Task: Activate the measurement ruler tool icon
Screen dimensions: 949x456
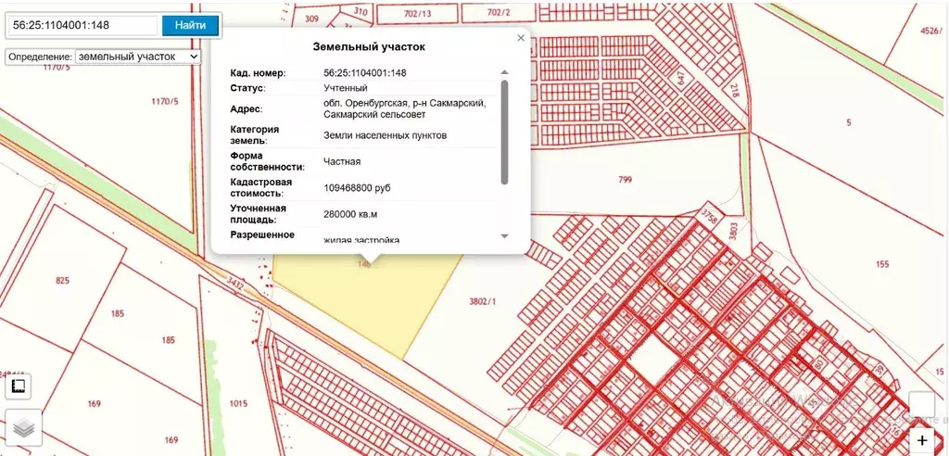Action: click(x=19, y=386)
